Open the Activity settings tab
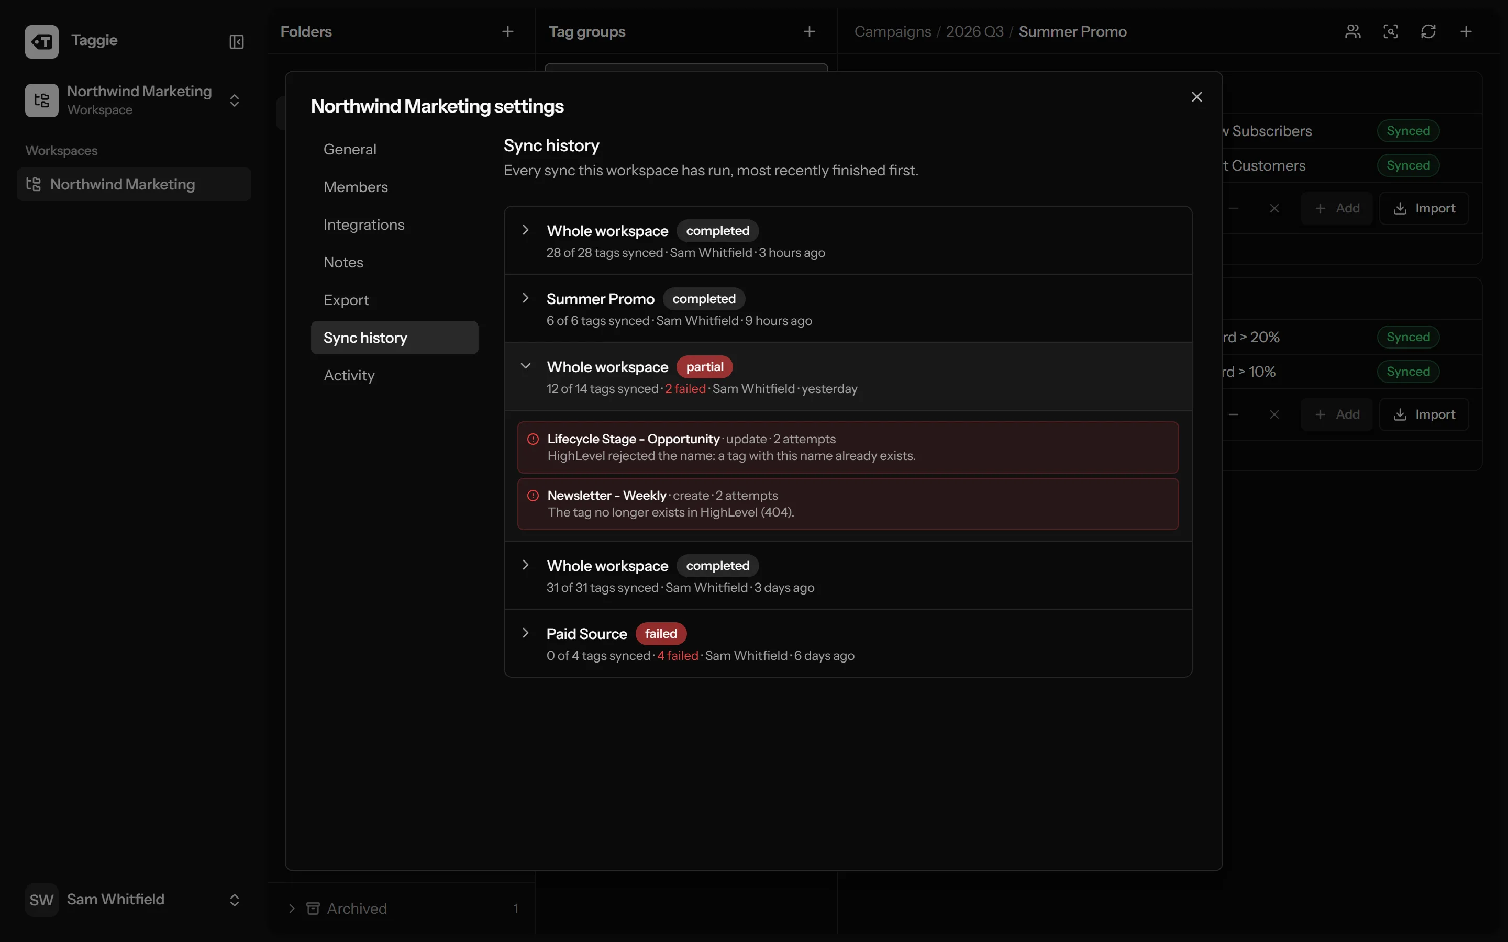1508x942 pixels. click(x=394, y=376)
